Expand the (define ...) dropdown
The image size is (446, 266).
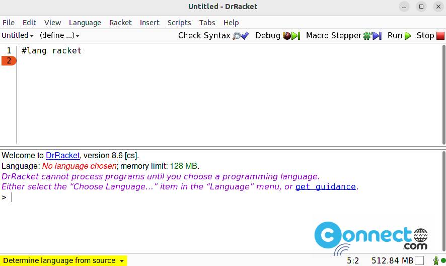pyautogui.click(x=59, y=35)
